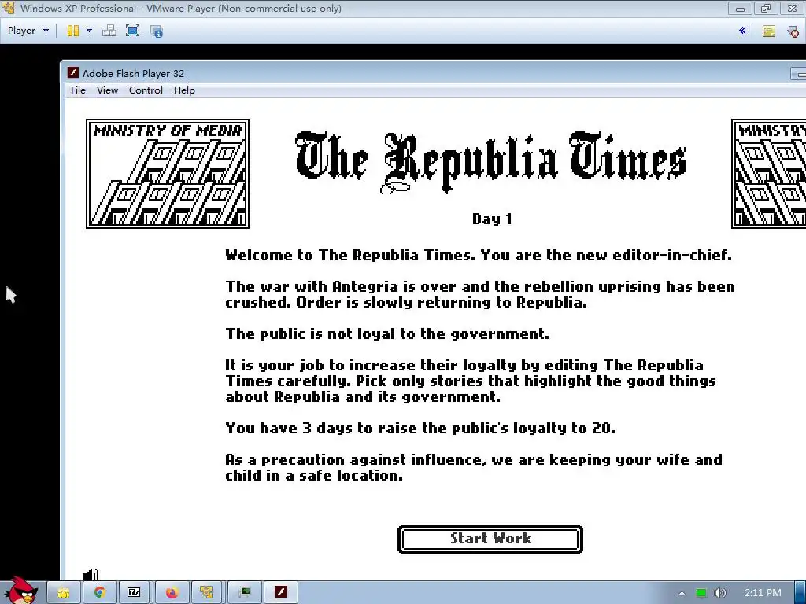The height and width of the screenshot is (604, 806).
Task: Minimize the VMware Player window
Action: 740,9
